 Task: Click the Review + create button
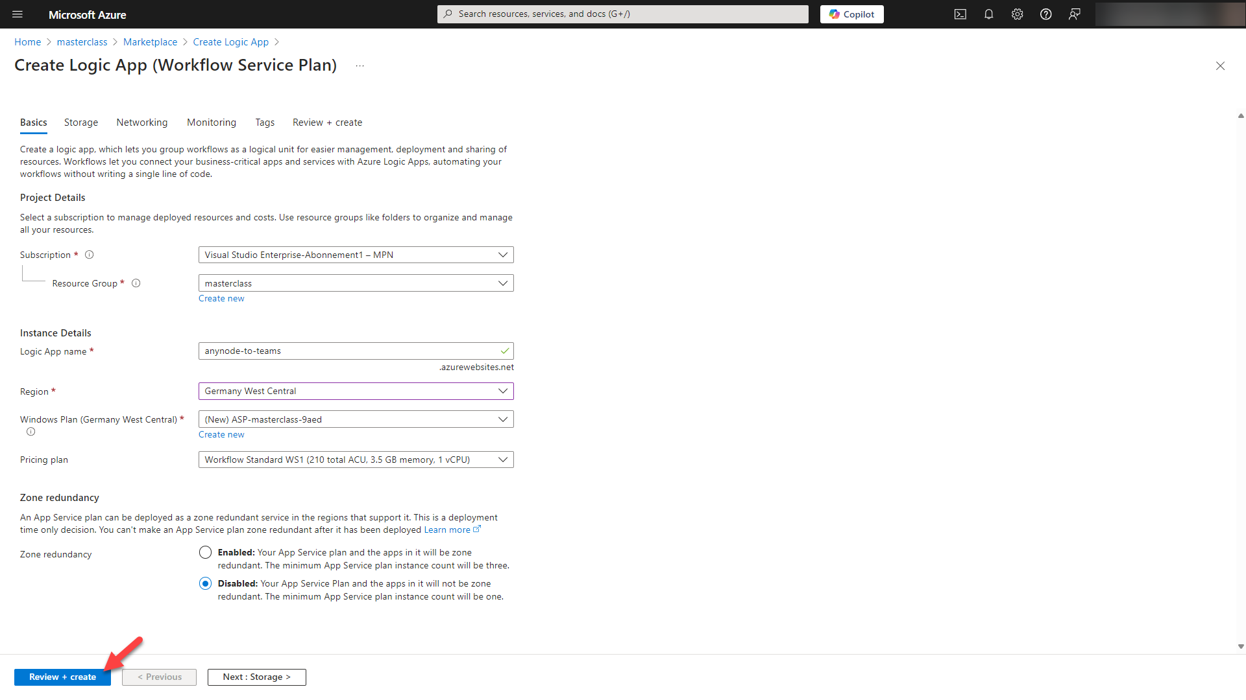[x=62, y=677]
